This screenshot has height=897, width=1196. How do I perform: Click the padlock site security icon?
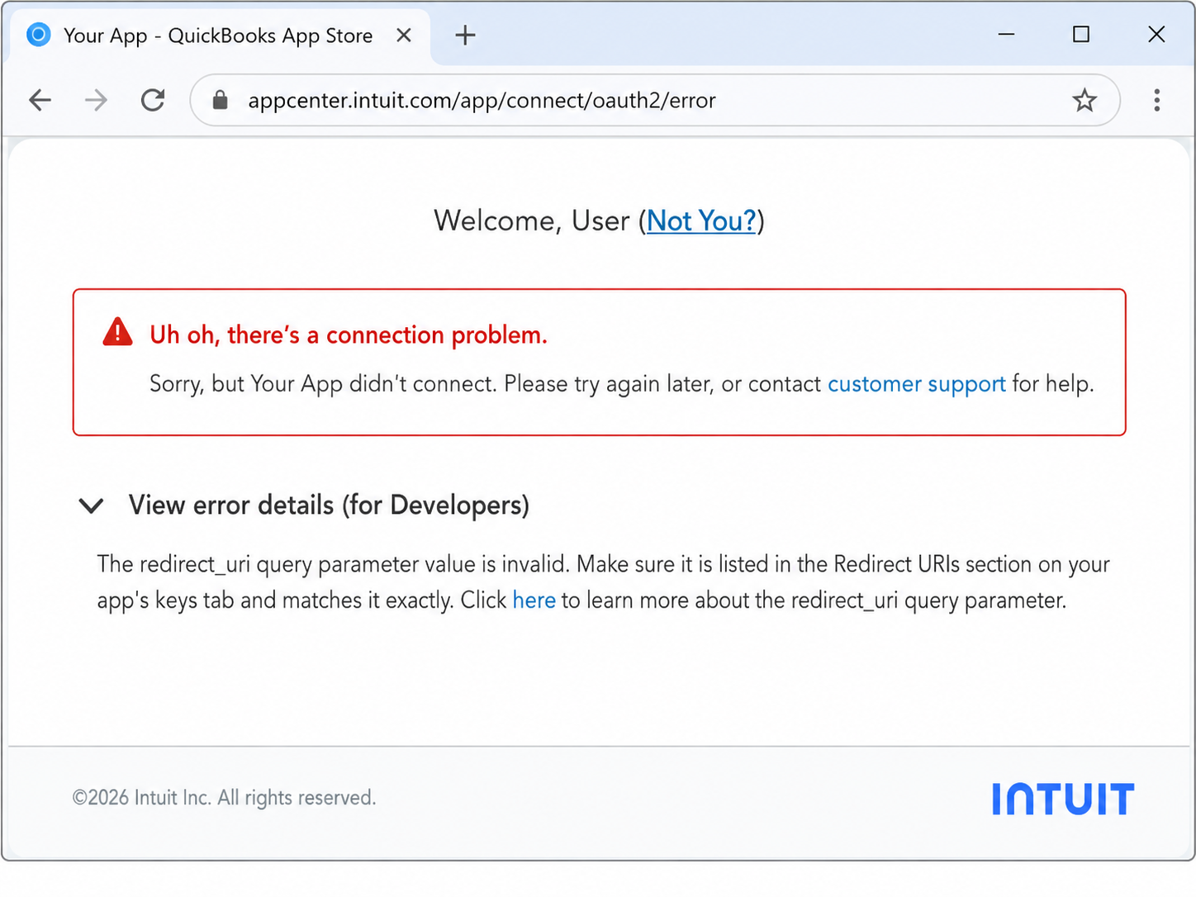pyautogui.click(x=220, y=101)
